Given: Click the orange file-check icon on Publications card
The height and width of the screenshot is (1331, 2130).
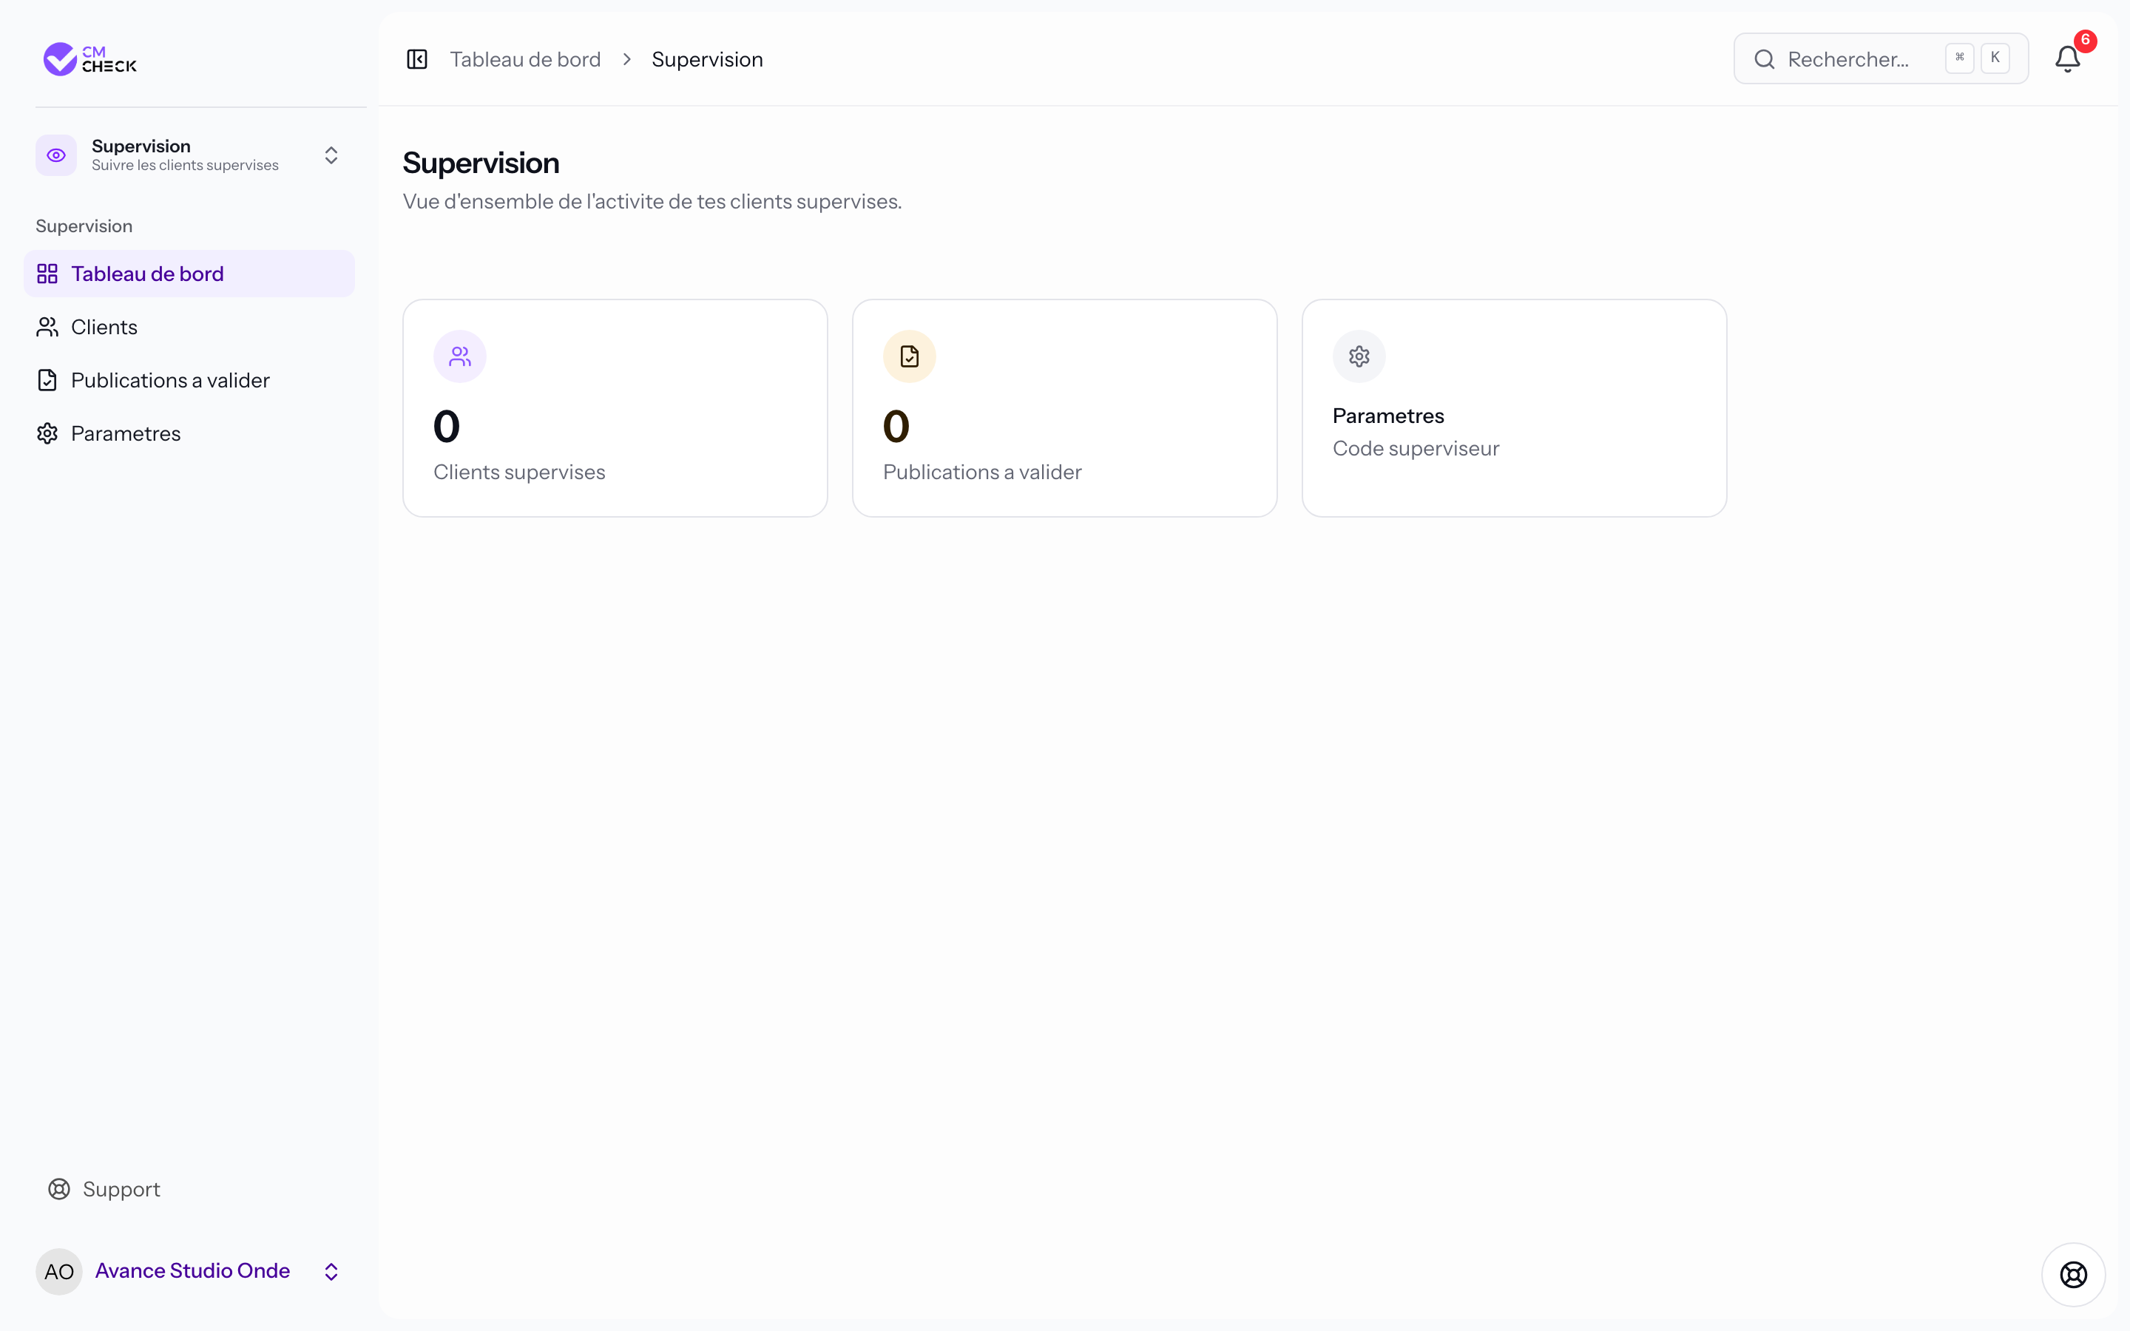Looking at the screenshot, I should tap(909, 356).
